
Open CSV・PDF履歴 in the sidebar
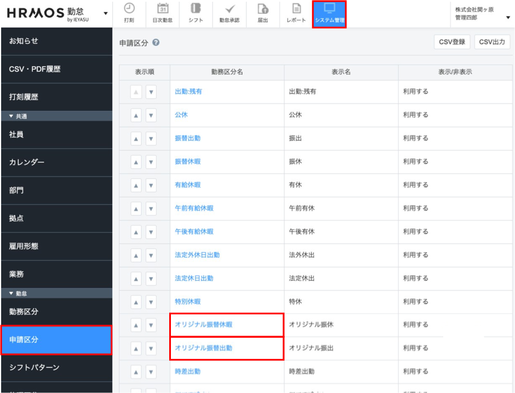point(56,69)
